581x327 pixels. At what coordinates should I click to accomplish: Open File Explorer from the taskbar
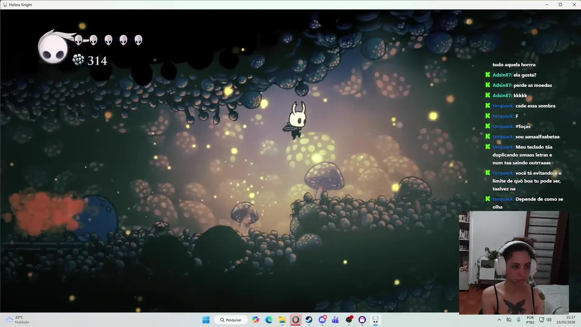[282, 320]
